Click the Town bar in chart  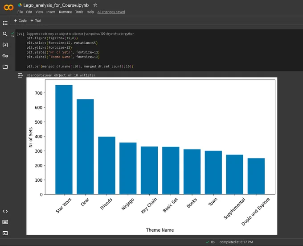[x=213, y=172]
